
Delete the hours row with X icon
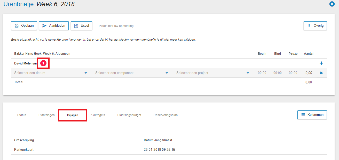tap(321, 73)
